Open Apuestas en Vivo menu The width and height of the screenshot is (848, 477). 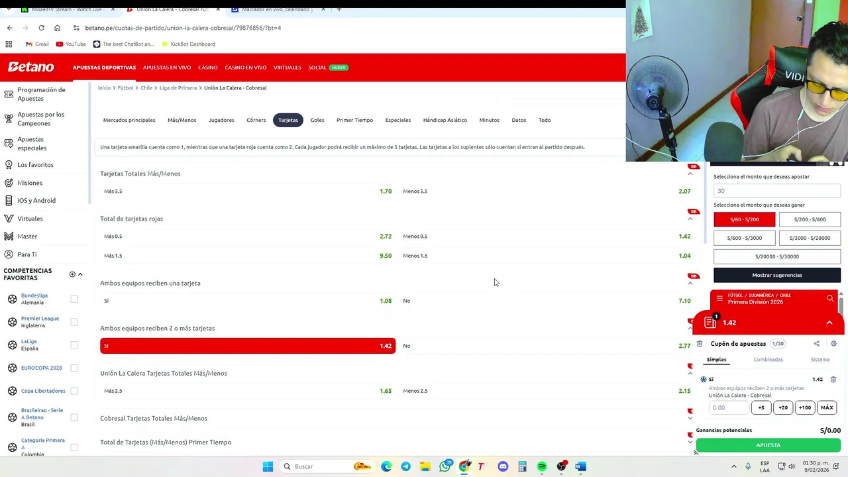167,67
